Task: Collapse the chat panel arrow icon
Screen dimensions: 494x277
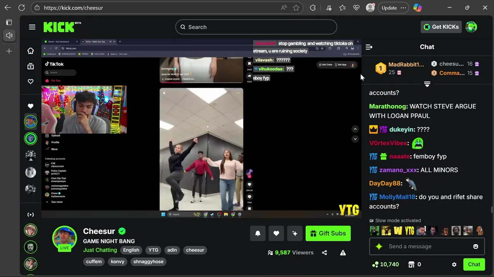Action: coord(369,47)
